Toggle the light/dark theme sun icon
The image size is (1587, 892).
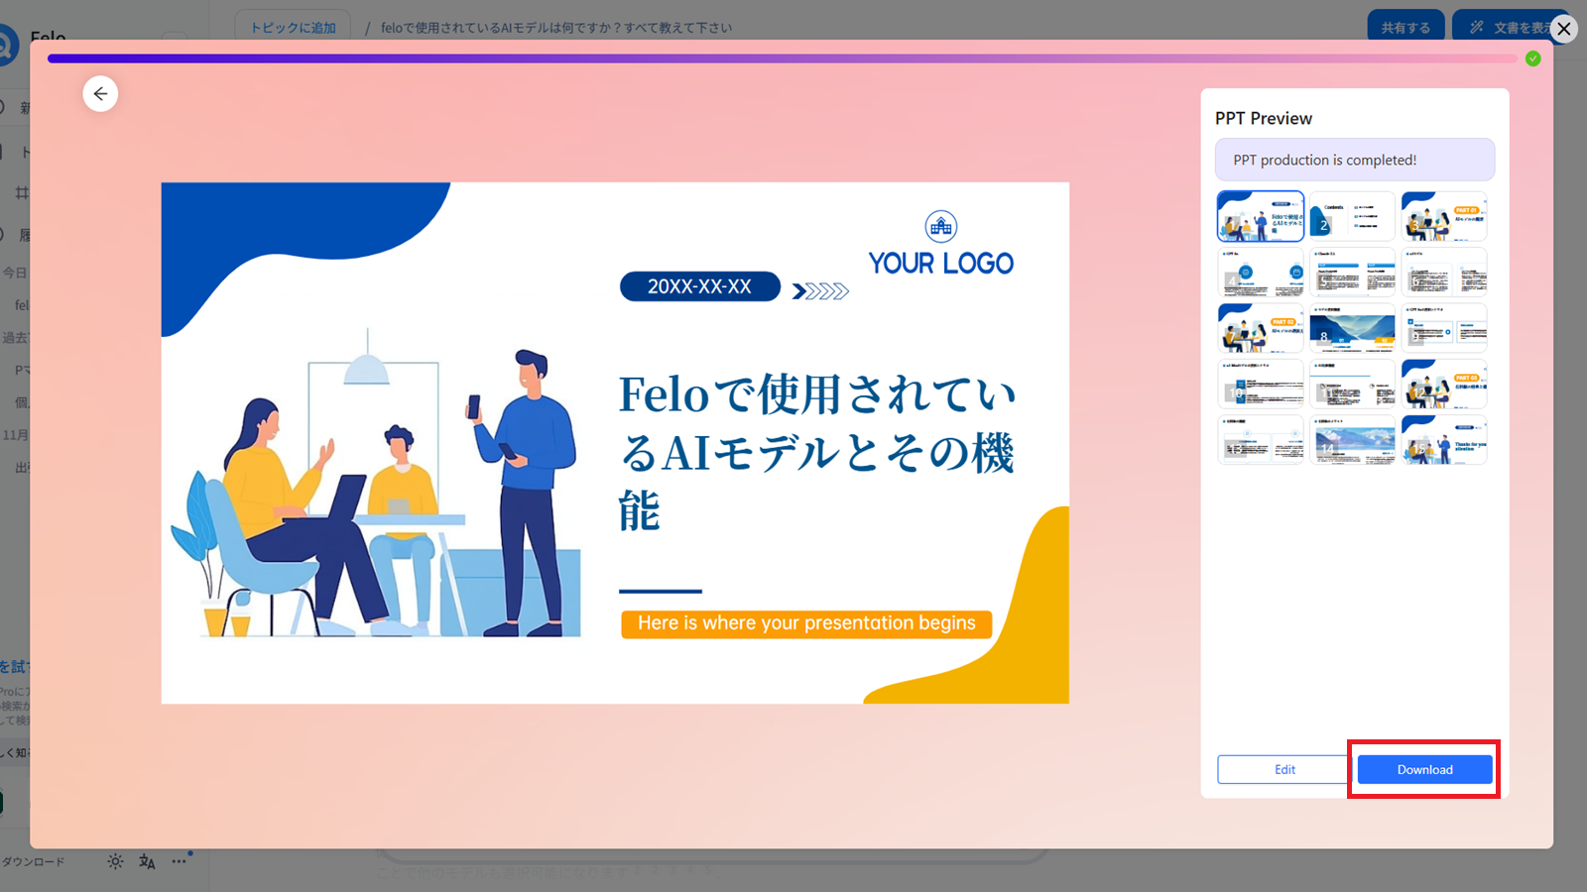pos(115,861)
